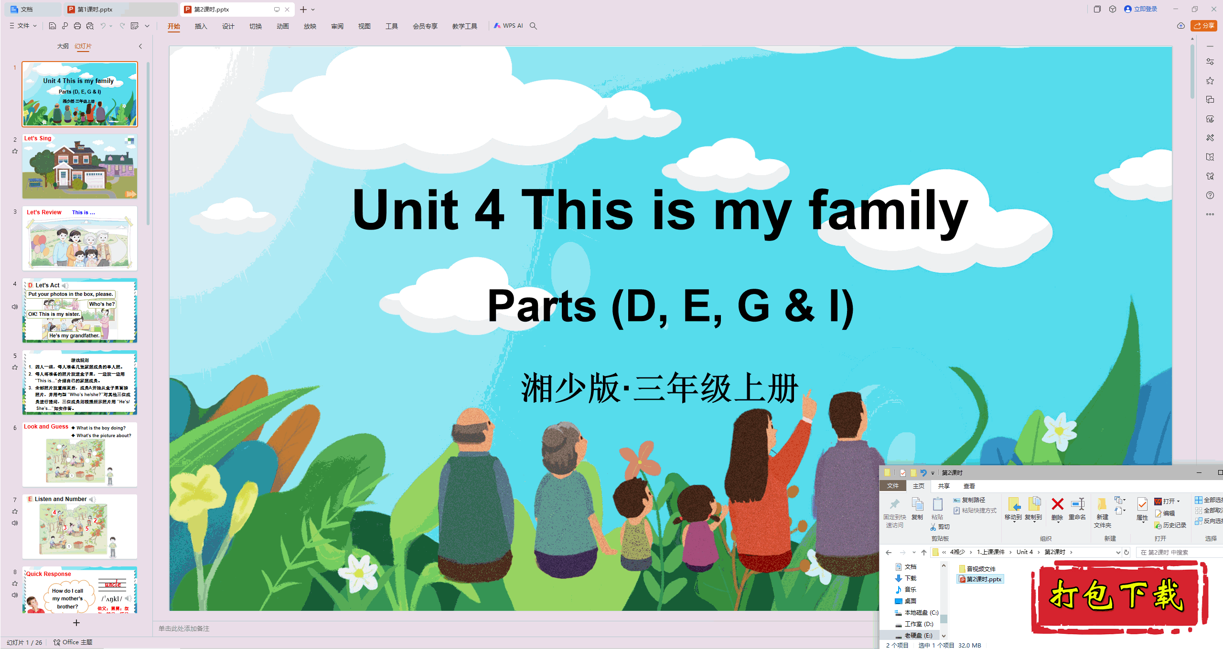
Task: Open the 动画 ribbon tab
Action: pos(282,26)
